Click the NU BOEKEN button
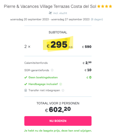Image resolution: width=117 pixels, height=138 pixels. click(x=58, y=121)
